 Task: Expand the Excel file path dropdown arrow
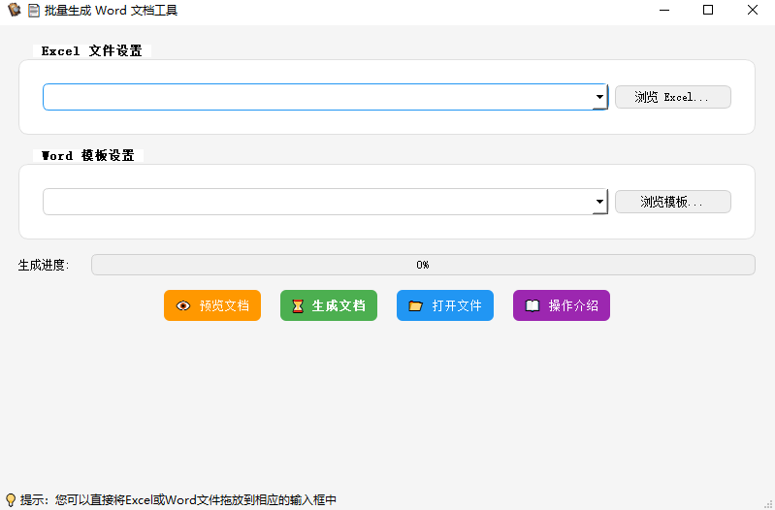click(x=599, y=97)
